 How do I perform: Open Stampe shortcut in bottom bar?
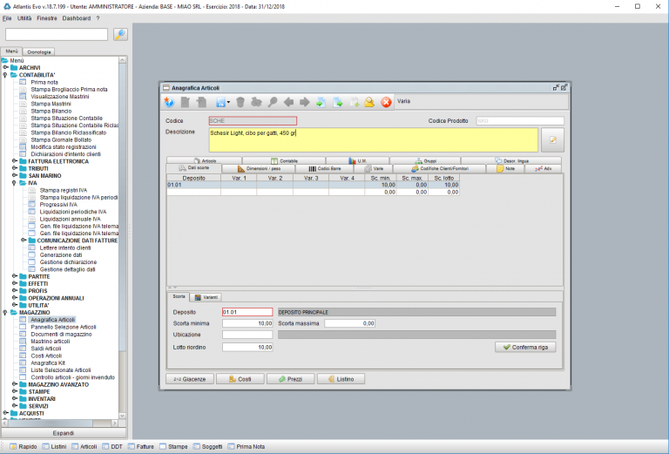(173, 446)
